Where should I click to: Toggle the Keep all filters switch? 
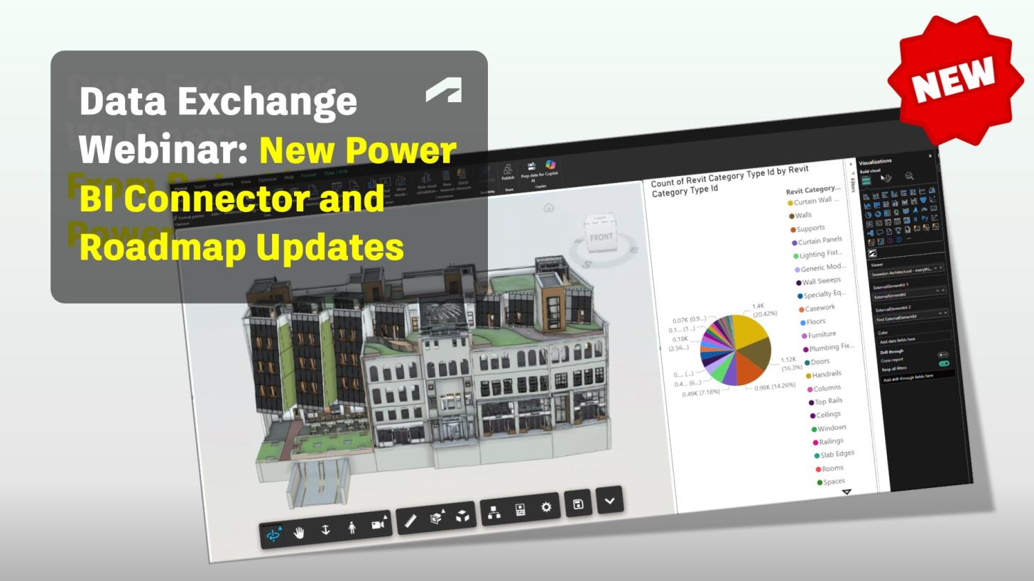click(x=944, y=364)
